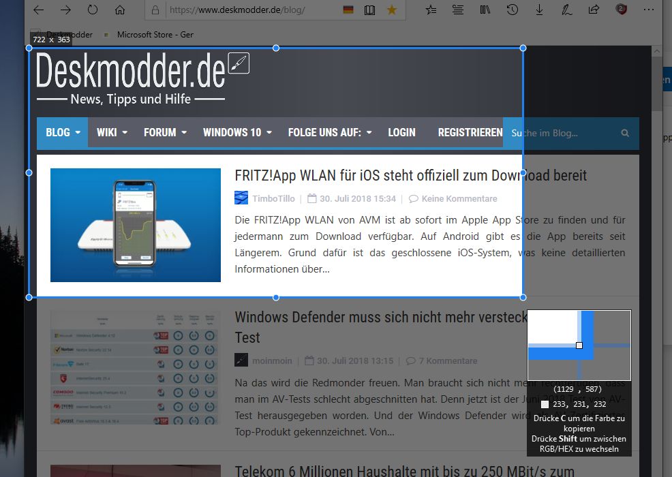Open the Favorites hub star-list icon
The image size is (672, 477).
click(x=431, y=10)
